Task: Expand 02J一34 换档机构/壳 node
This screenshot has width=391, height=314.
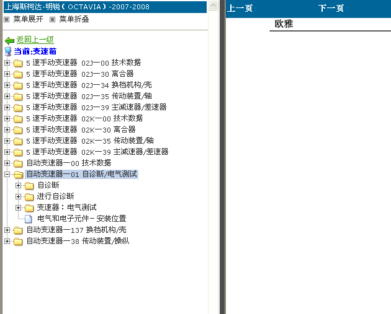Action: (7, 85)
